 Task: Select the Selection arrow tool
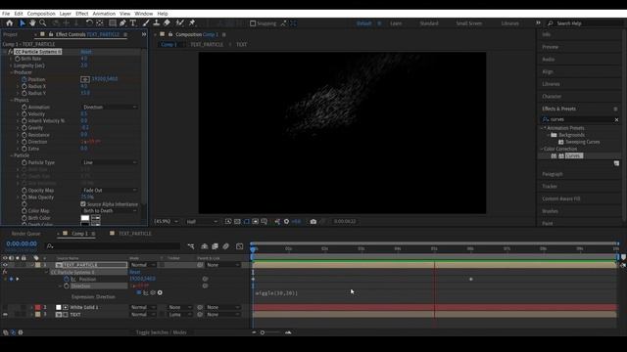(x=23, y=23)
